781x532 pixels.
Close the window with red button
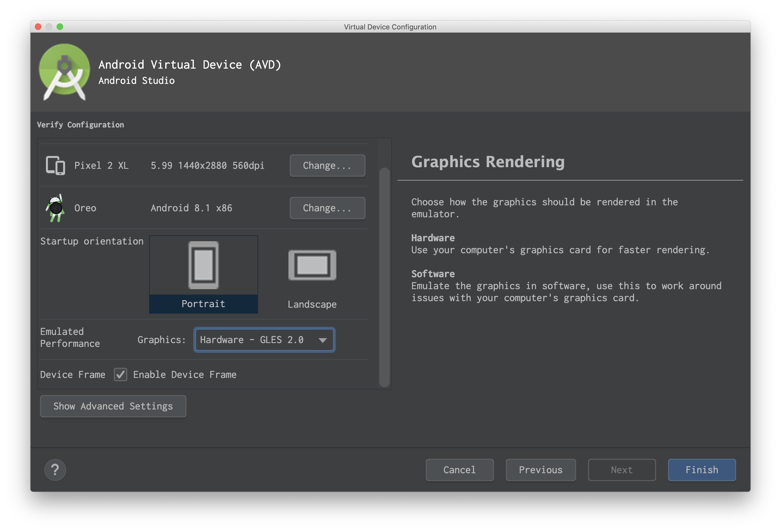click(38, 27)
